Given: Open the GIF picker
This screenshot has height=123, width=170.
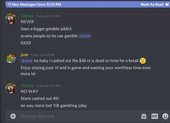Looking at the screenshot, I should (x=154, y=116).
